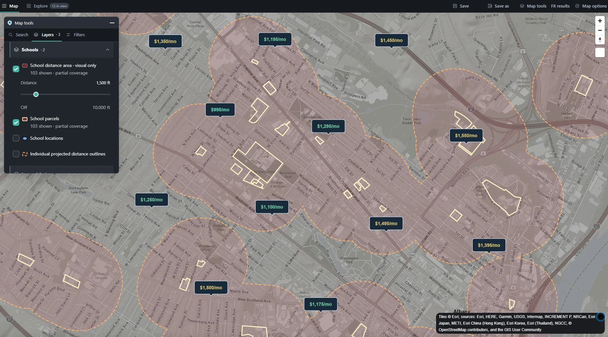Screen dimensions: 608x337
Task: Click the Save button
Action: point(461,6)
